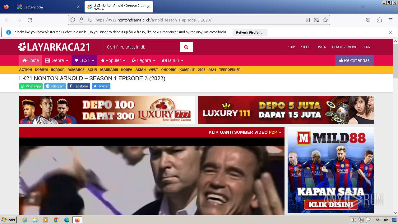The image size is (398, 224).
Task: Open picture-in-picture icon in address bar
Action: [317, 20]
